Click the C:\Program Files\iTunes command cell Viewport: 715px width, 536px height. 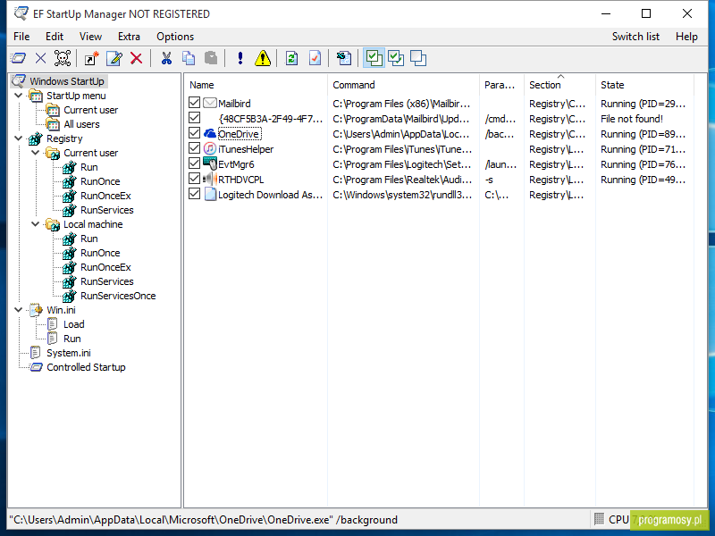pyautogui.click(x=402, y=149)
